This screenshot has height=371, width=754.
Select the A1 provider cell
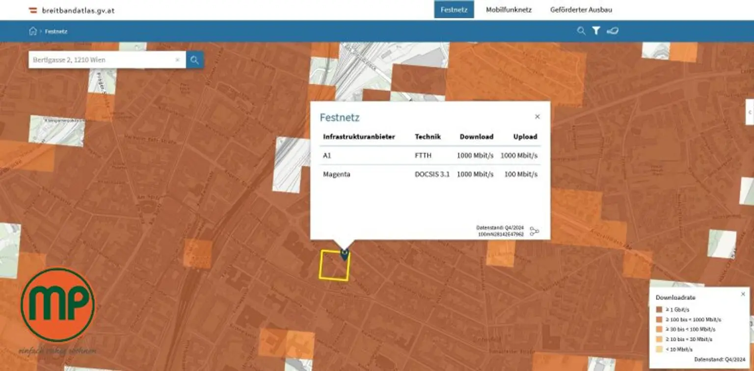pyautogui.click(x=327, y=156)
